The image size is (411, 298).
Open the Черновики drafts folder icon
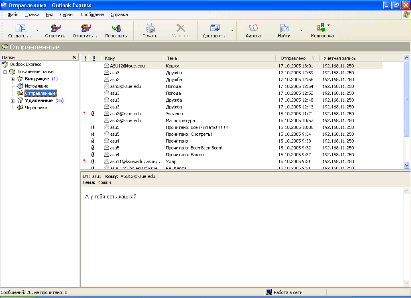click(x=20, y=108)
